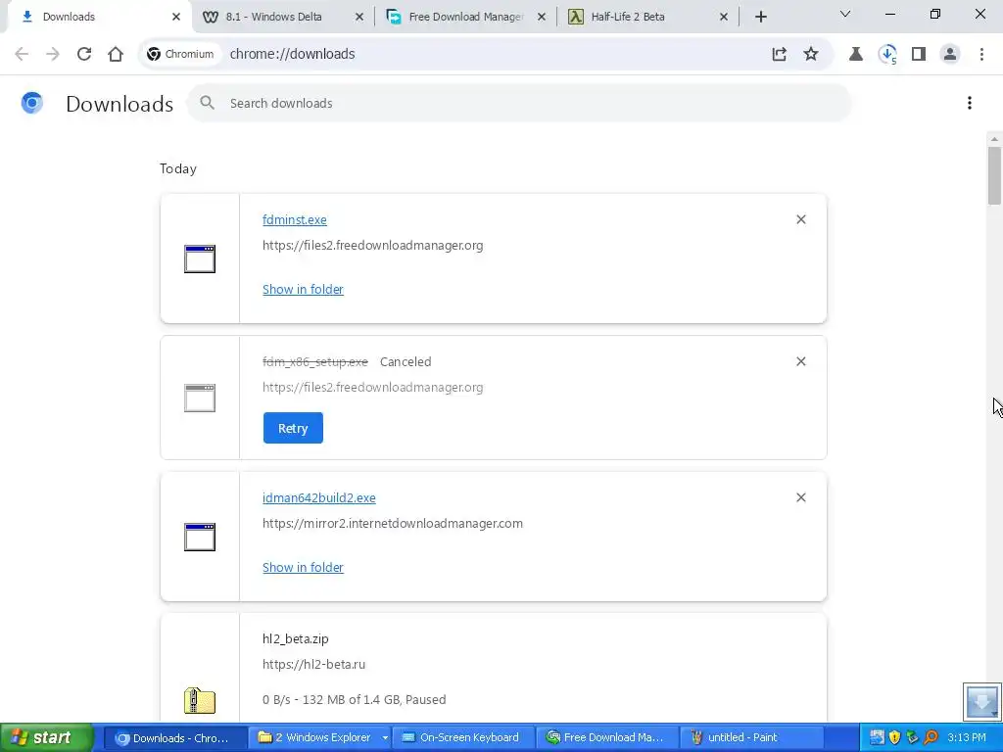Image resolution: width=1003 pixels, height=752 pixels.
Task: Click the browser forward arrow
Action: pyautogui.click(x=53, y=54)
